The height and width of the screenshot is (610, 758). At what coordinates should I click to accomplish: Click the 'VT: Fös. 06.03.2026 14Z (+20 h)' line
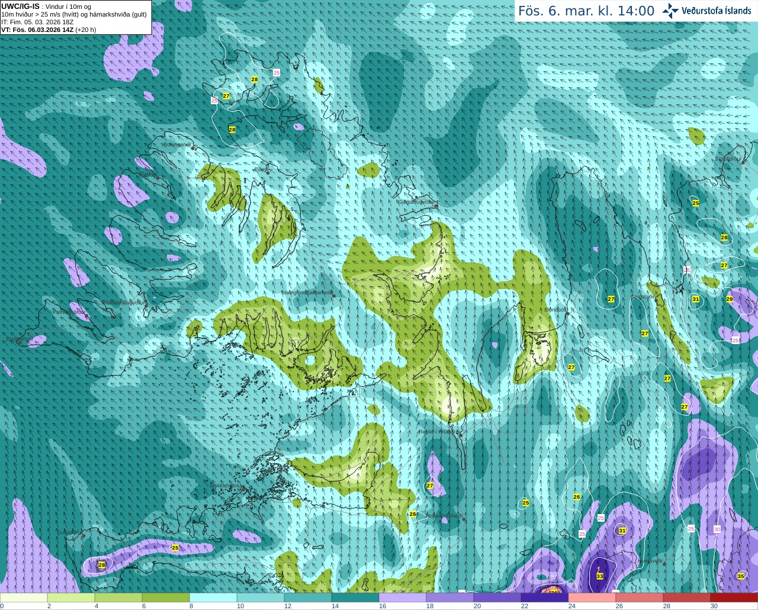49,30
